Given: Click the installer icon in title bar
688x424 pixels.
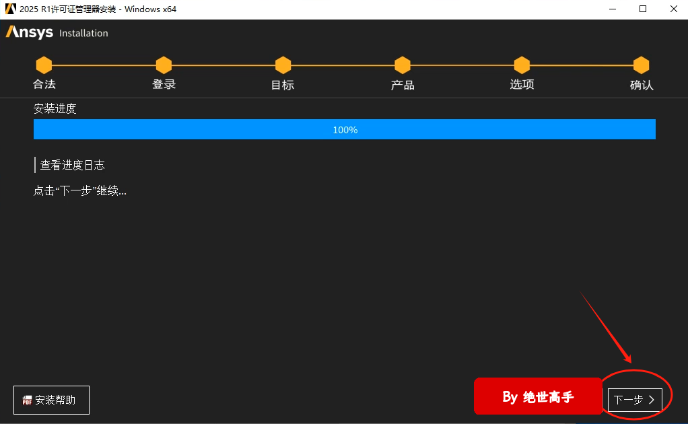Looking at the screenshot, I should point(10,9).
